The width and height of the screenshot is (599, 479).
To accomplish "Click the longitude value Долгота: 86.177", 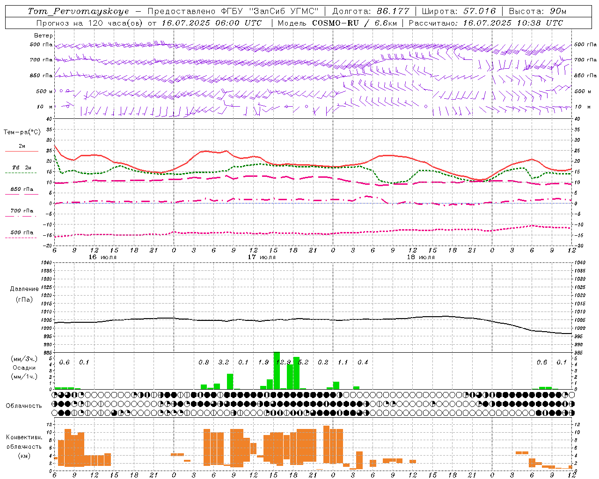I will click(x=371, y=11).
